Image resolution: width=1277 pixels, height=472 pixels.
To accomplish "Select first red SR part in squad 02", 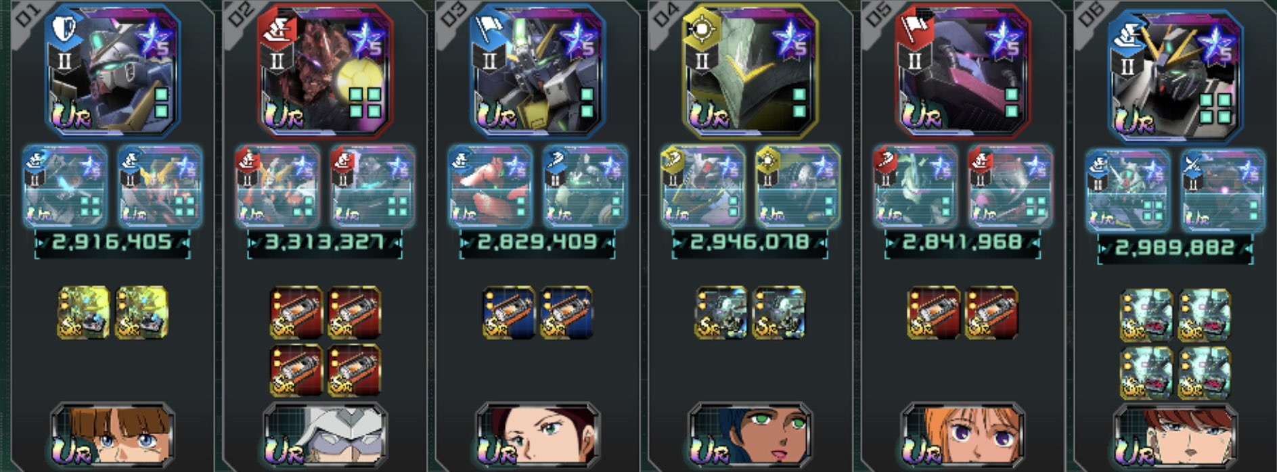I will tap(296, 312).
